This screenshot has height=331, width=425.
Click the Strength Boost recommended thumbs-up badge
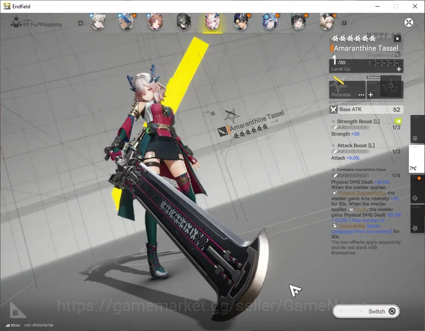point(398,121)
